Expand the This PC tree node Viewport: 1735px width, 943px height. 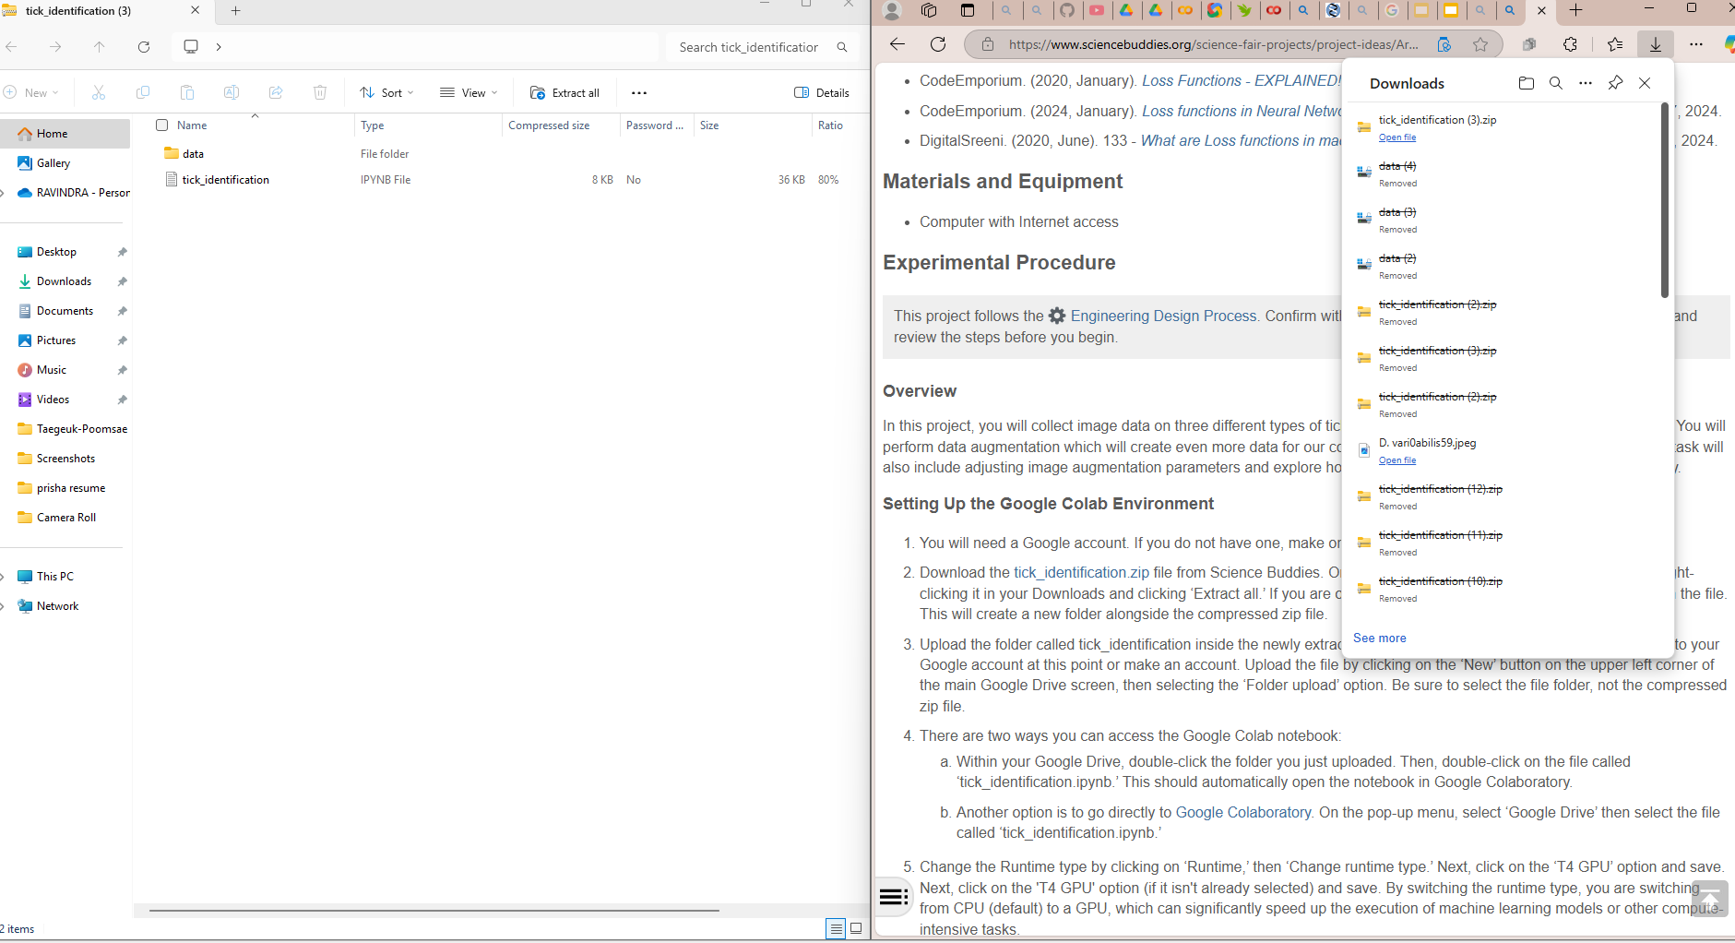coord(4,577)
